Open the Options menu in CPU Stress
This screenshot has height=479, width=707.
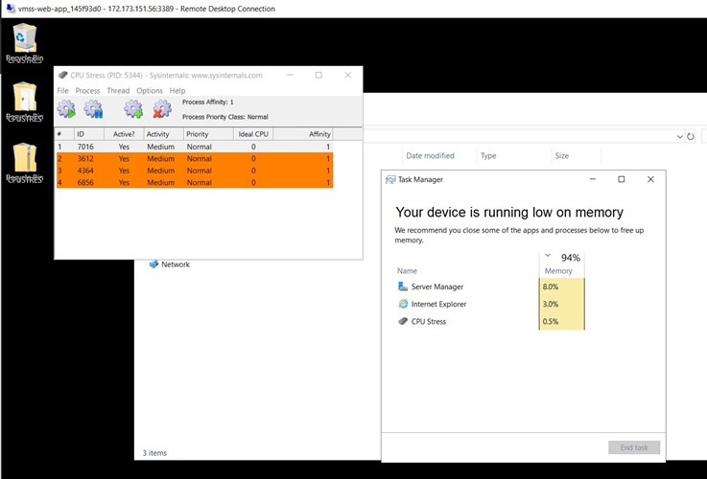[150, 90]
